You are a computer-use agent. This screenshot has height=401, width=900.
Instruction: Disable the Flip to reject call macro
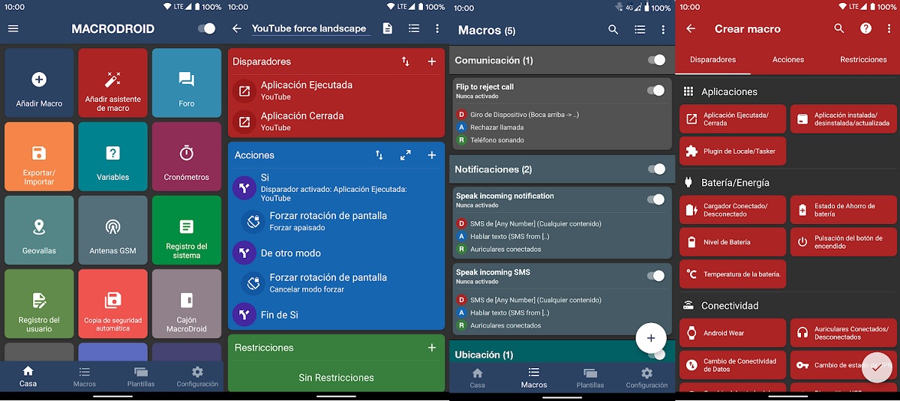[655, 91]
